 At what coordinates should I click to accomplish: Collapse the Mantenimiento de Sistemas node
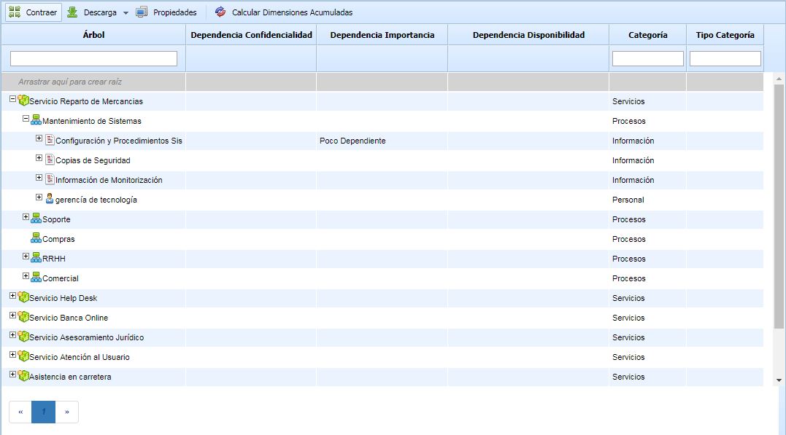[26, 119]
